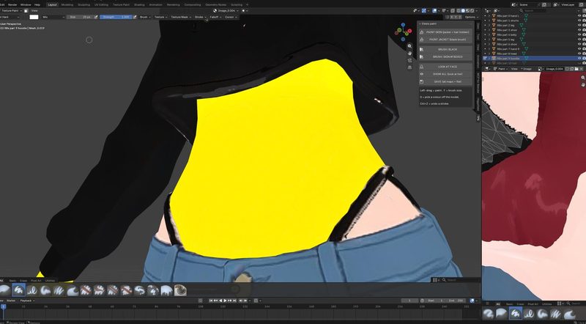
Task: Click the image editor pan hand icon
Action: coord(583,84)
